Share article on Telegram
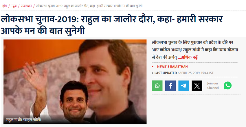The image size is (246, 127). click(x=183, y=86)
